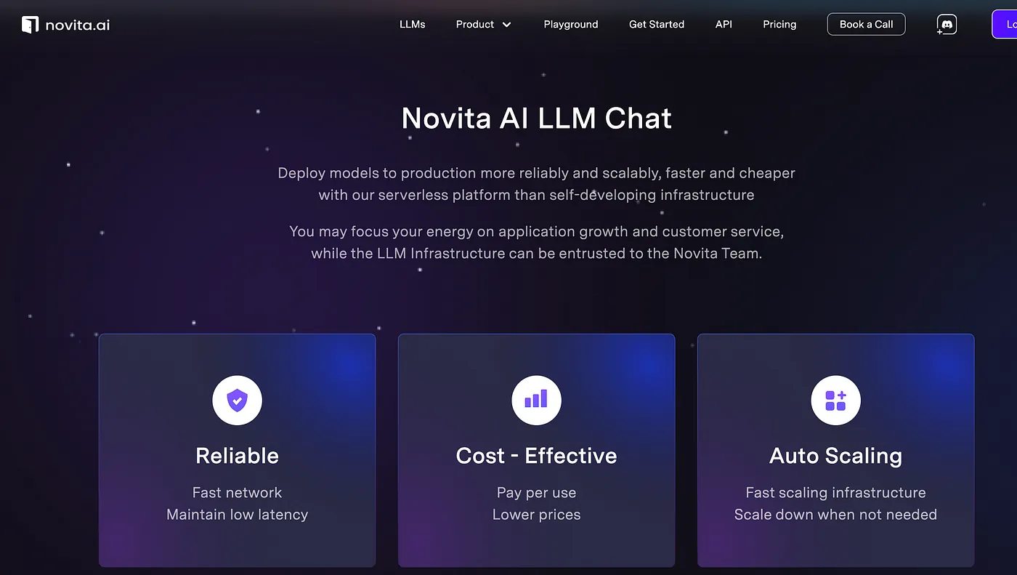Select the Reliable feature card

[237, 451]
